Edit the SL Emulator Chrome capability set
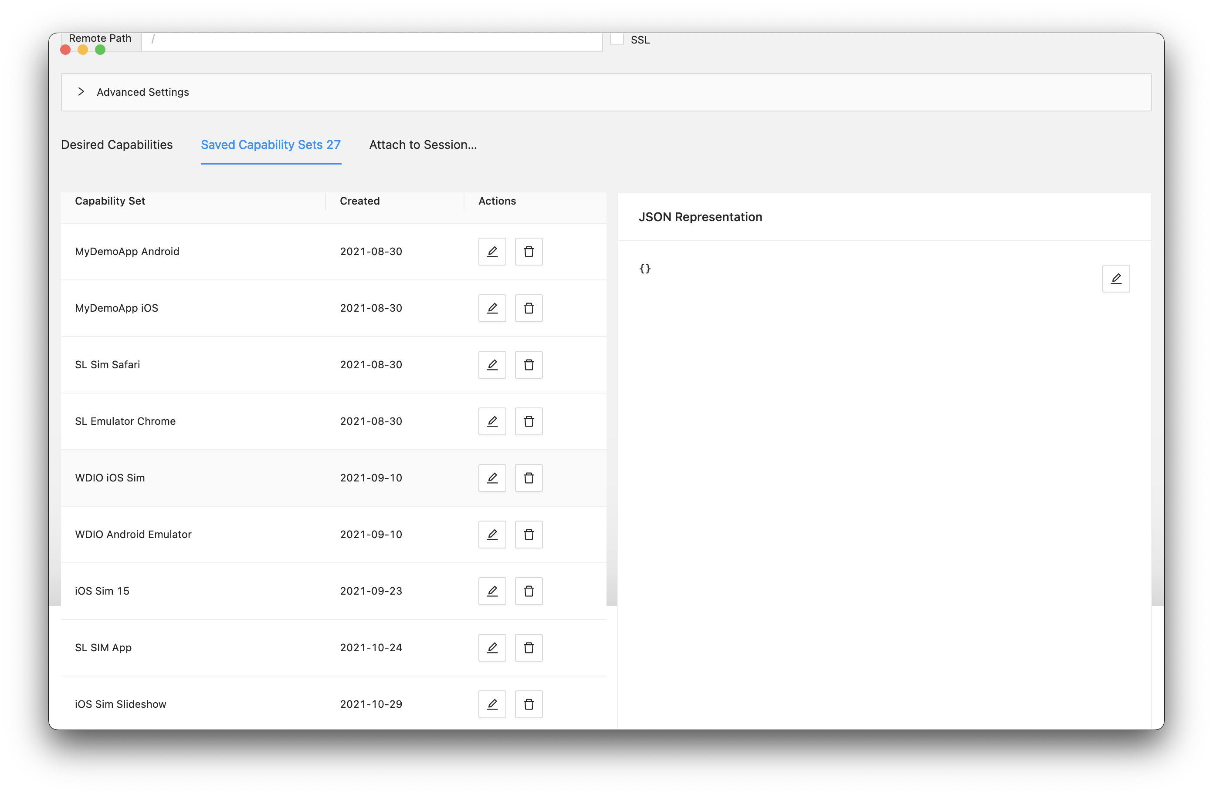The height and width of the screenshot is (794, 1213). 492,421
